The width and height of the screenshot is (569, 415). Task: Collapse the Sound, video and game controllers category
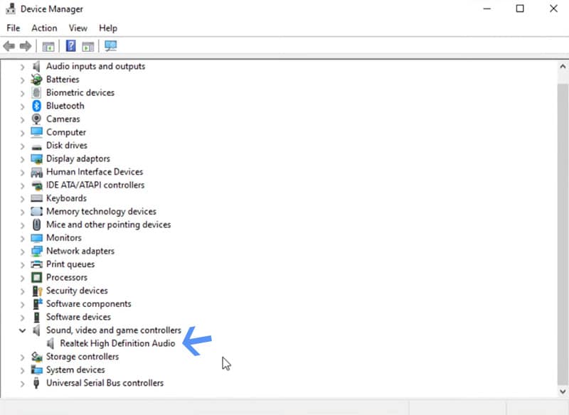pos(22,330)
